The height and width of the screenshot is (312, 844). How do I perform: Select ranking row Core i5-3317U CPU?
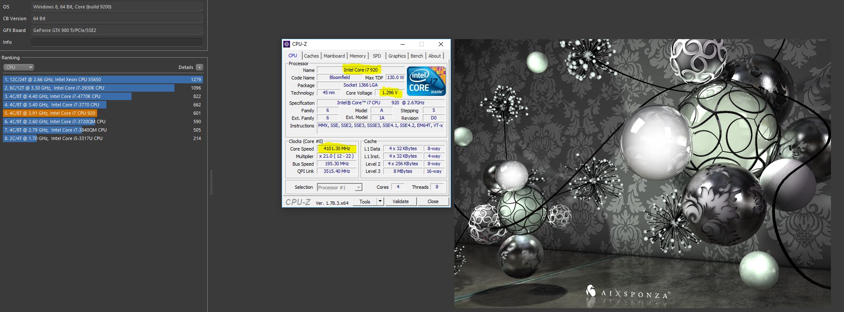[103, 138]
